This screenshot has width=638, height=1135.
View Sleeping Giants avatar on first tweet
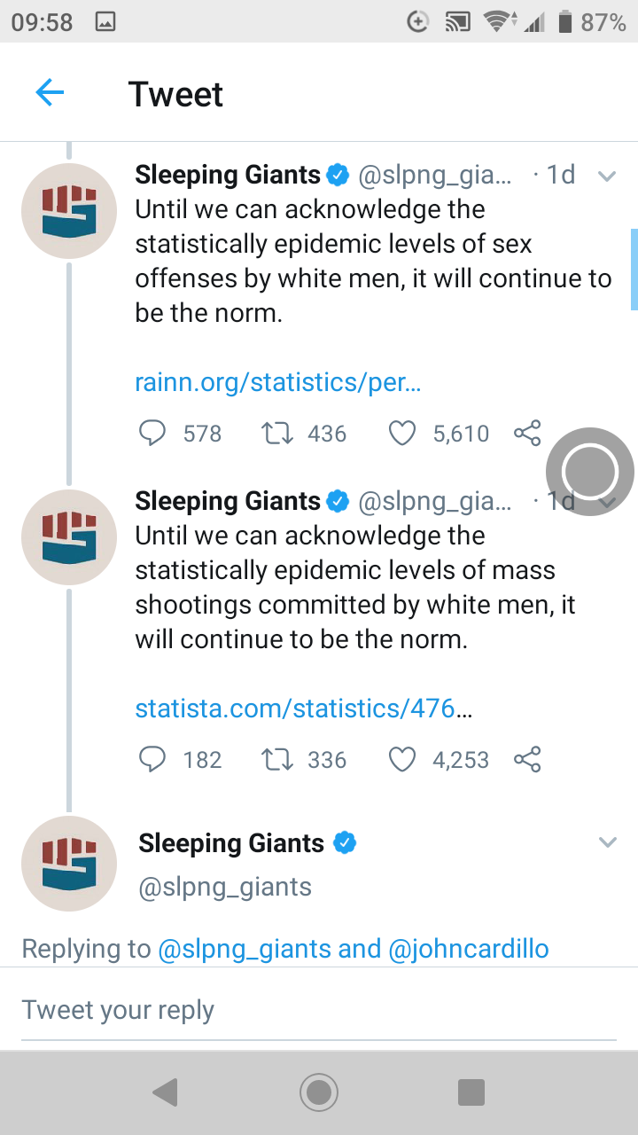pyautogui.click(x=69, y=211)
